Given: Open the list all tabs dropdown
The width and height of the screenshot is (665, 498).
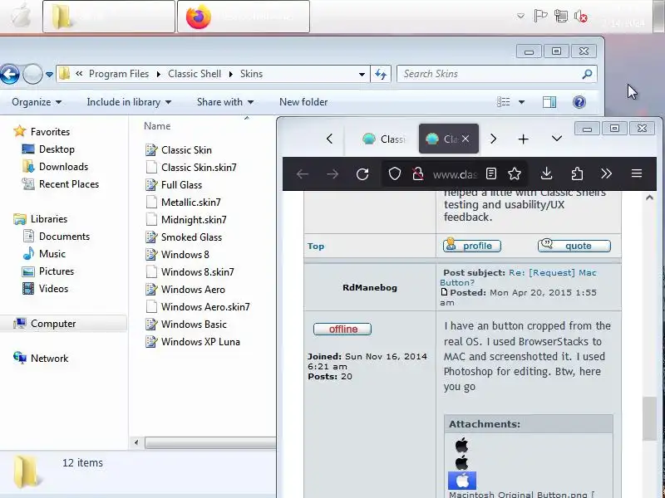Looking at the screenshot, I should (557, 139).
